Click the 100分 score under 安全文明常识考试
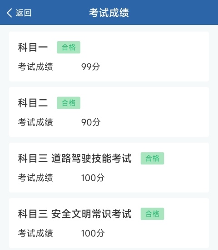The width and height of the screenshot is (218, 250). [x=93, y=233]
